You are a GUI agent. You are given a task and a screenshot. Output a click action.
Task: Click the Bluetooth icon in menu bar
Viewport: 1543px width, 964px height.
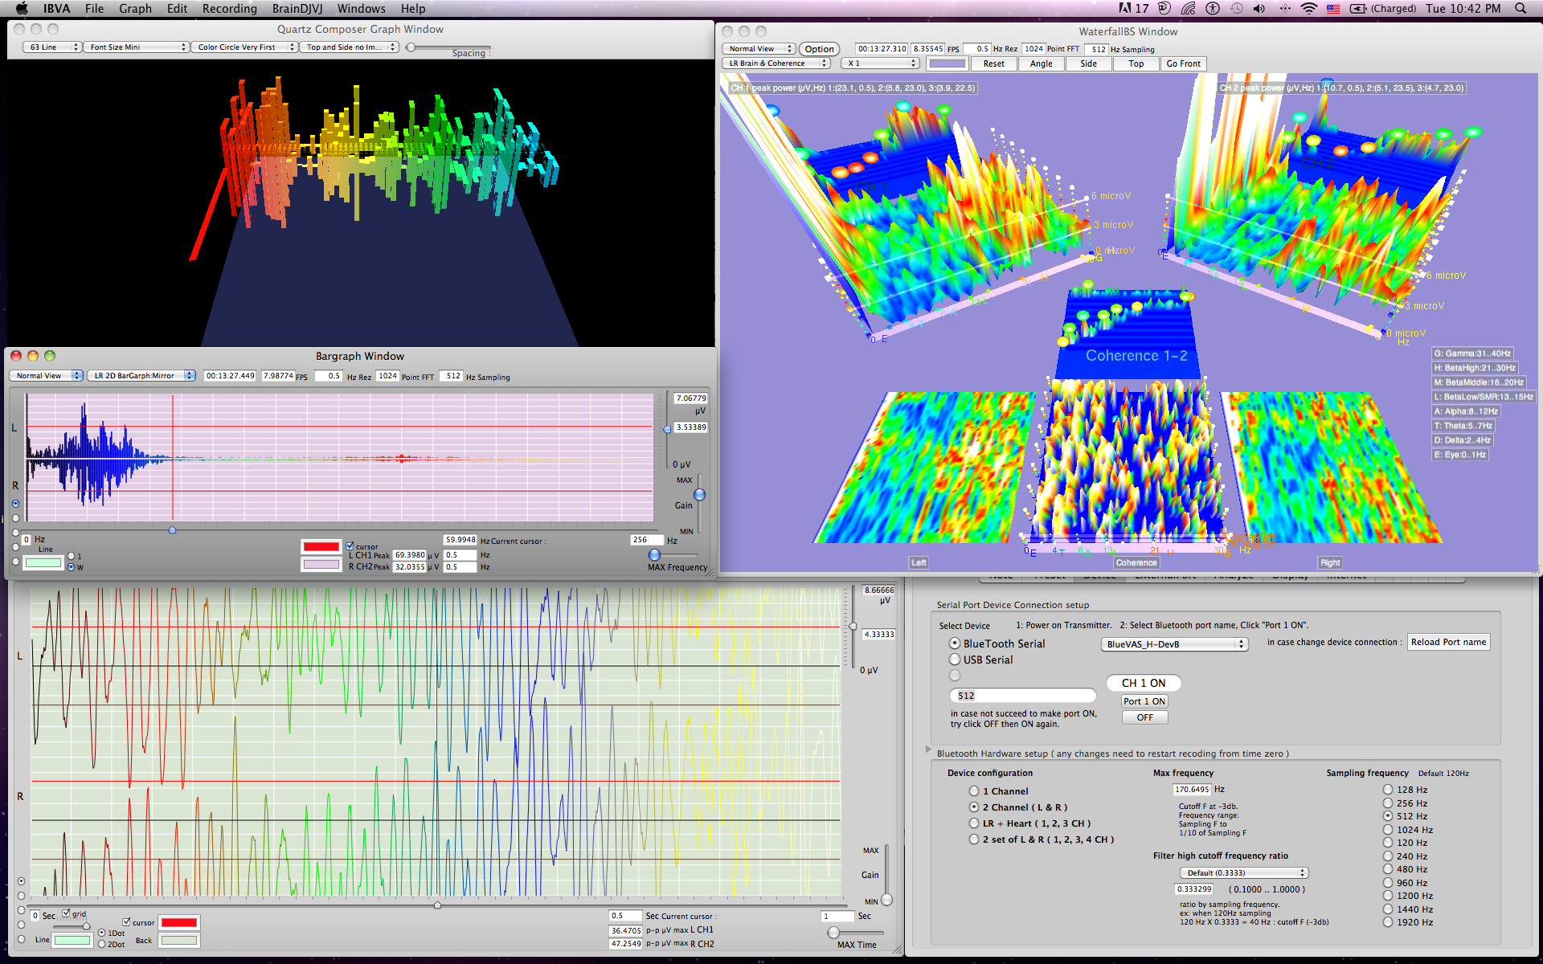tap(1284, 9)
